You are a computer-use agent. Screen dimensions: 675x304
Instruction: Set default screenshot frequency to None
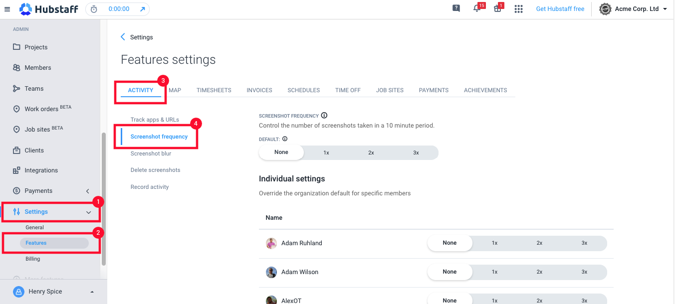281,152
